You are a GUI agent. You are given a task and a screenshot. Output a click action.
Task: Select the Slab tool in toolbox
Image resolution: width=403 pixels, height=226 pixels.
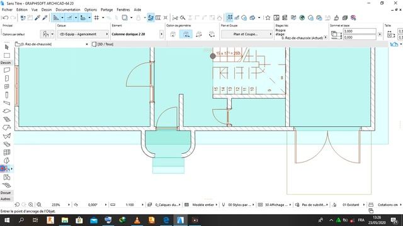pos(7,111)
